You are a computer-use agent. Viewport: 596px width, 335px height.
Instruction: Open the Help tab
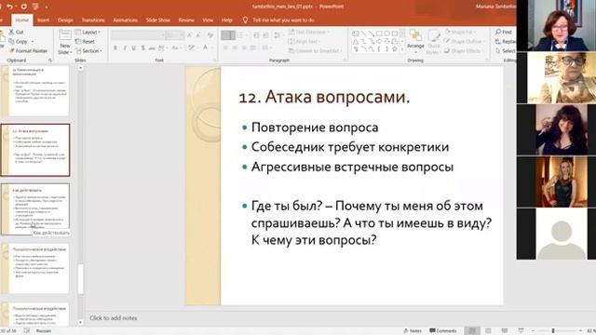(x=227, y=20)
